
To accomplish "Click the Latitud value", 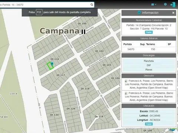I will coord(155,116).
